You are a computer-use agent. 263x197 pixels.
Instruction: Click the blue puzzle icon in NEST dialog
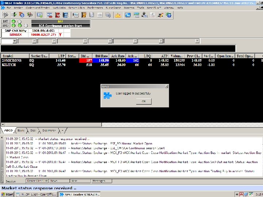pyautogui.click(x=107, y=96)
